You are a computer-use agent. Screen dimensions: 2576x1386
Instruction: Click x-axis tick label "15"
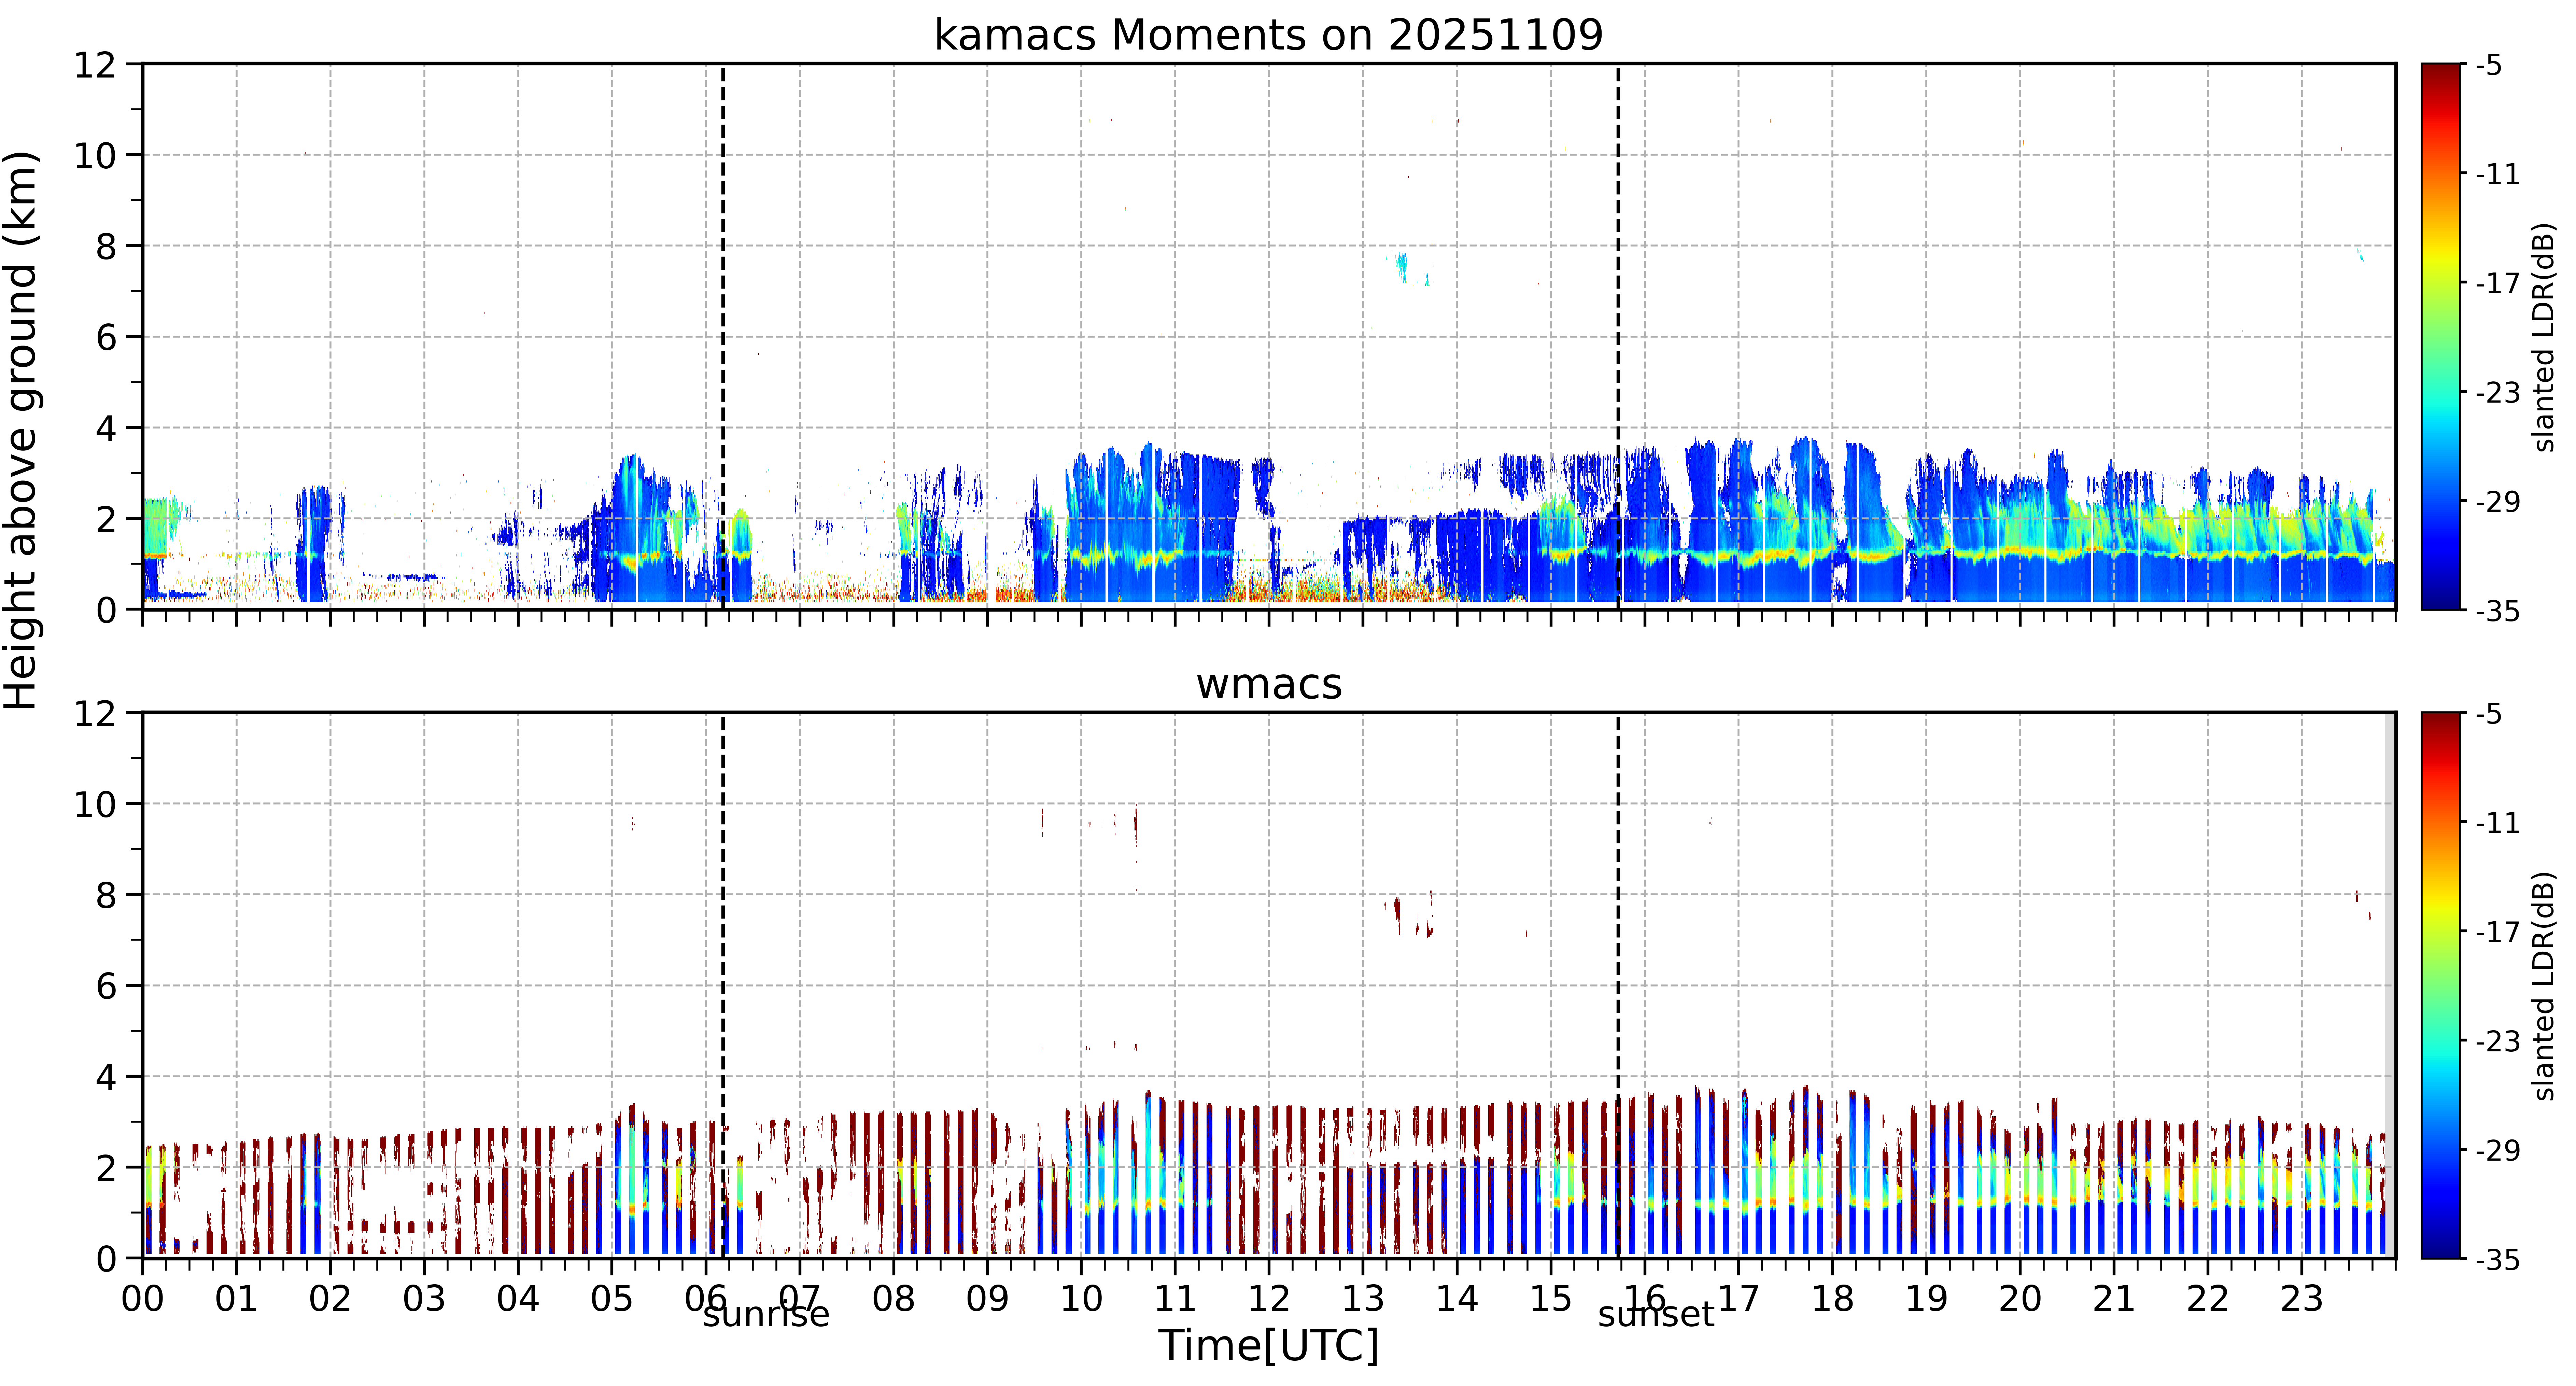(1551, 1299)
